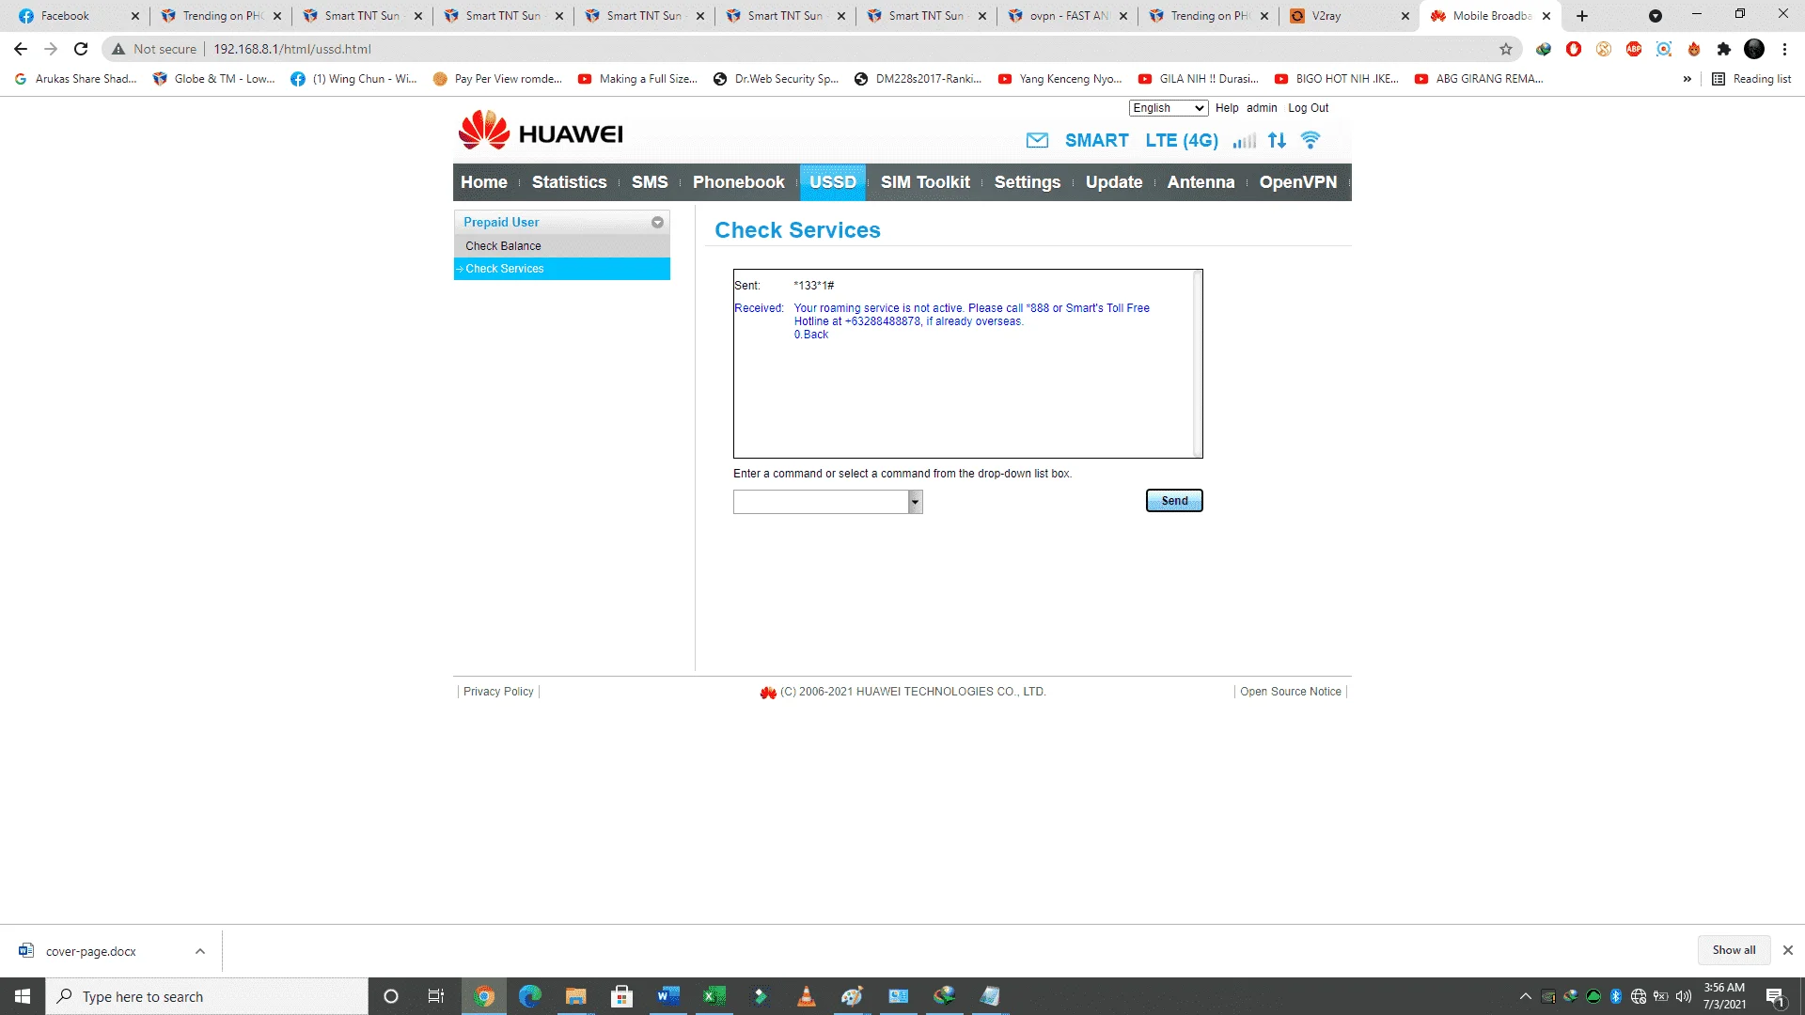The width and height of the screenshot is (1805, 1015).
Task: Open Microsoft Word from the taskbar
Action: [668, 996]
